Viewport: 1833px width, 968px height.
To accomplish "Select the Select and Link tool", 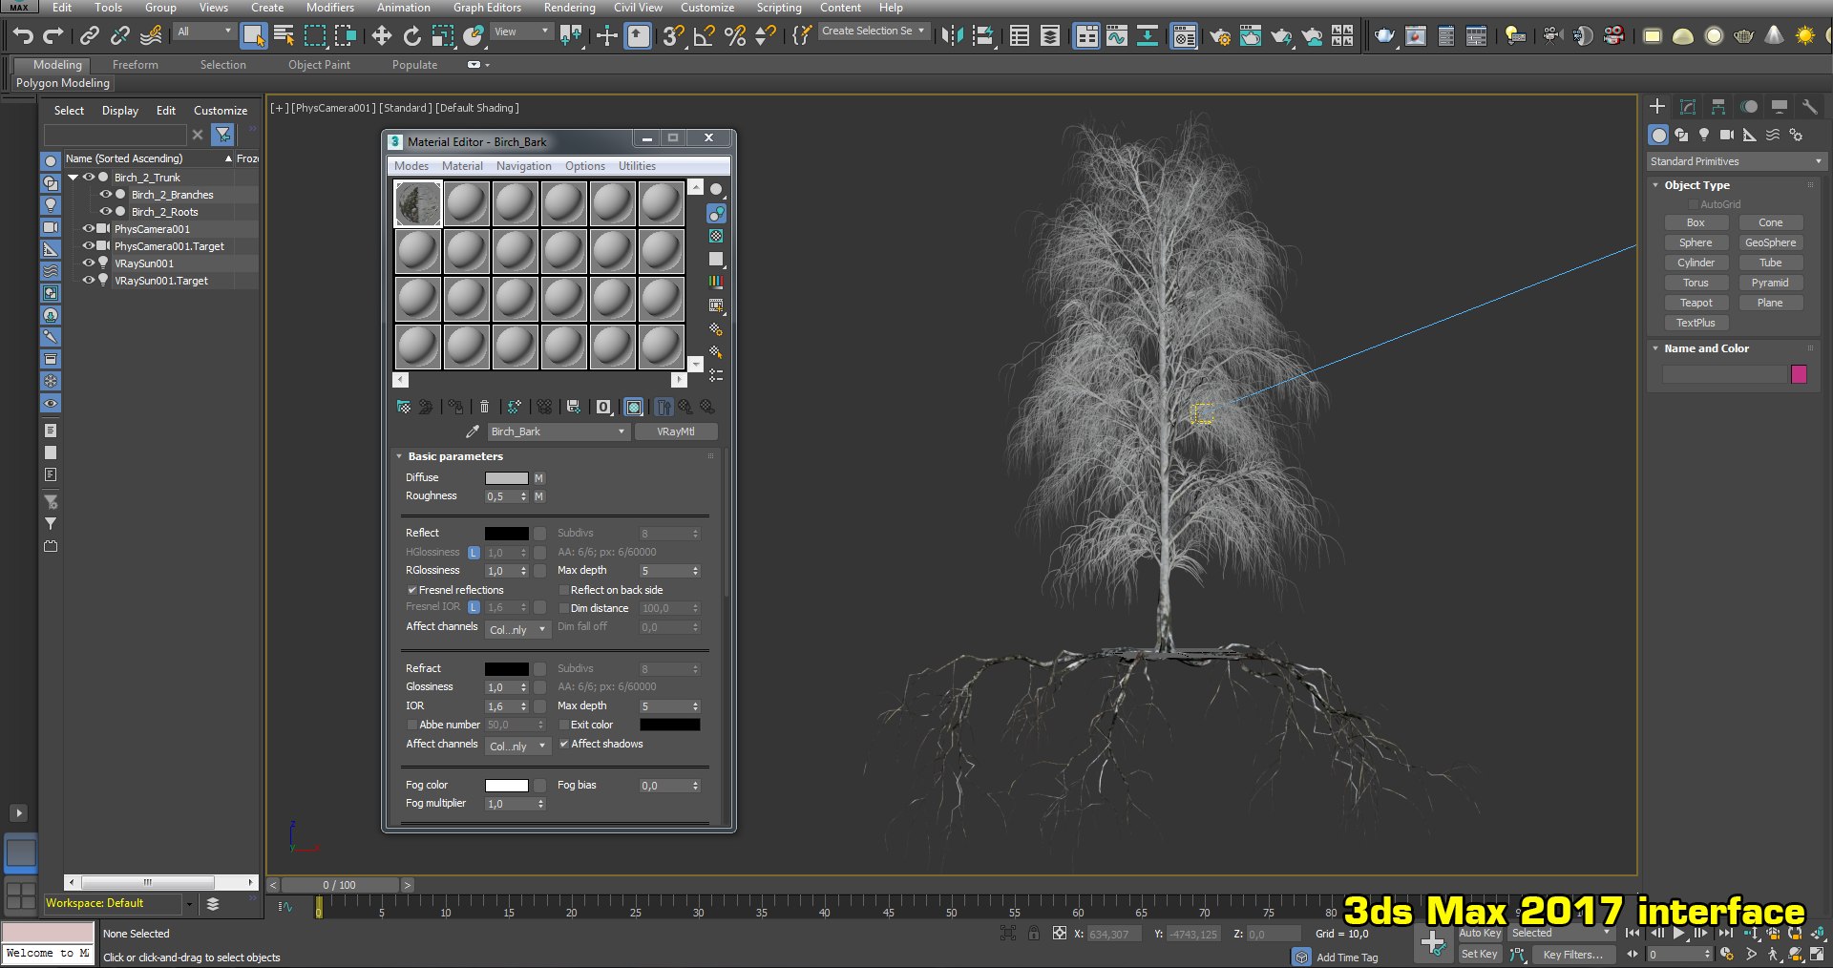I will point(90,36).
